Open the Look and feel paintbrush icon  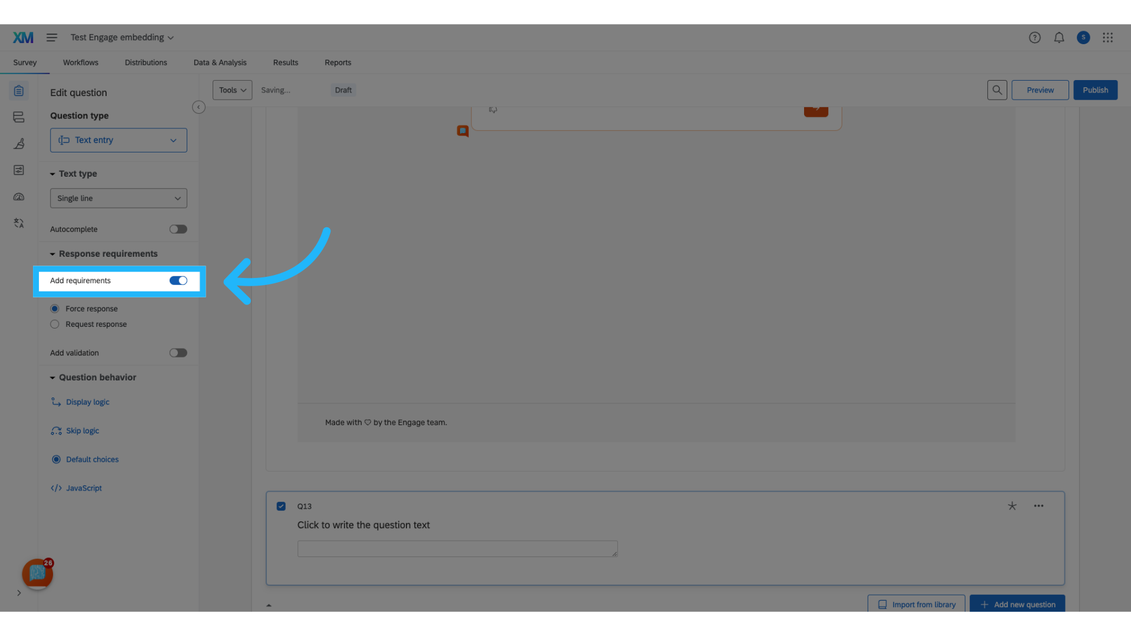(19, 144)
